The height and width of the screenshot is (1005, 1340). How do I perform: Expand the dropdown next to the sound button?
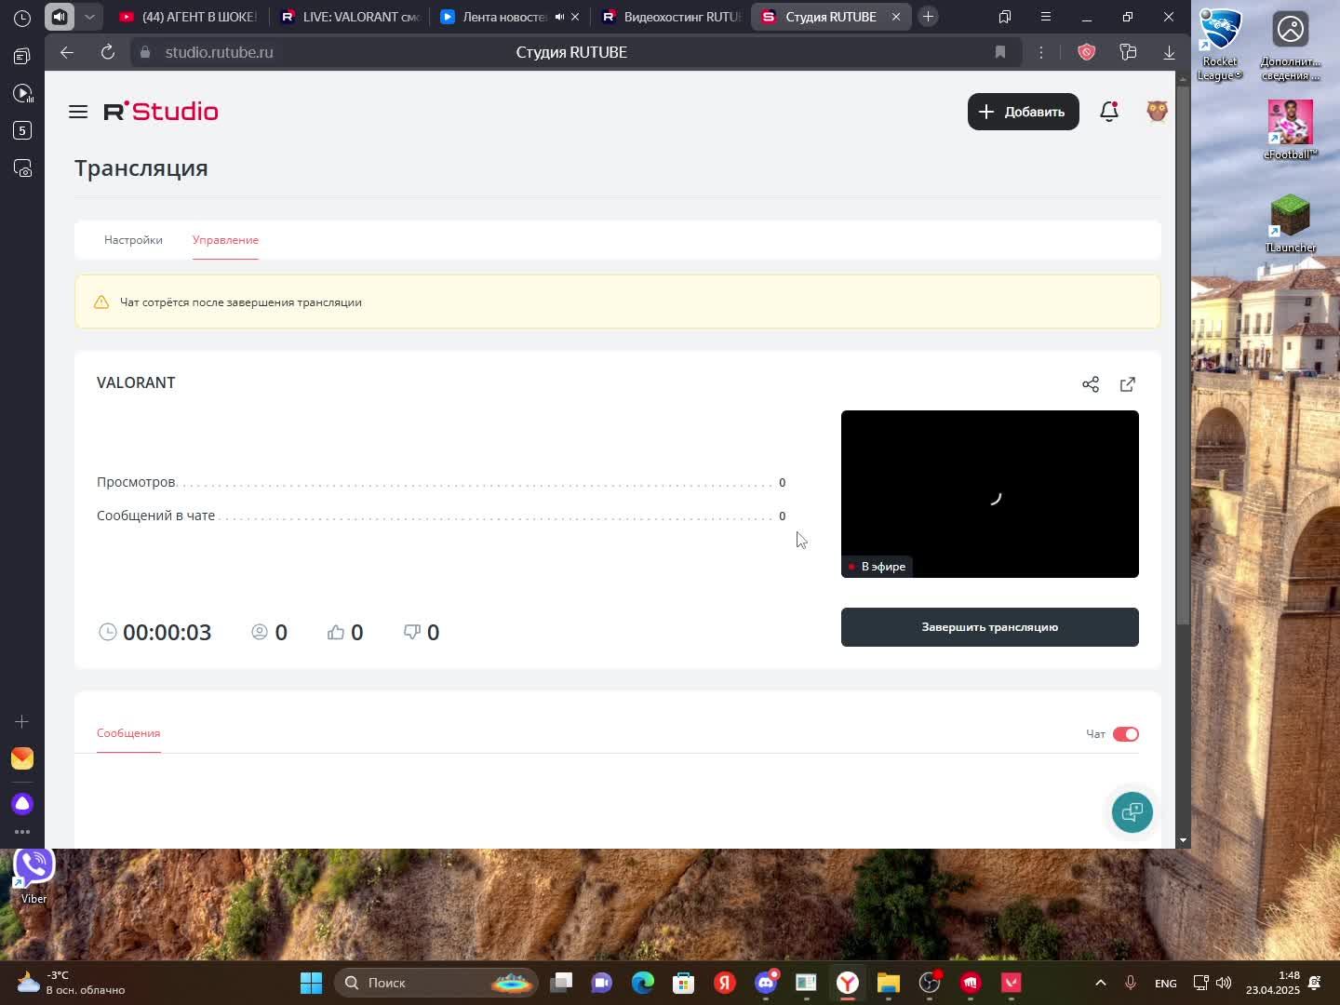(89, 17)
